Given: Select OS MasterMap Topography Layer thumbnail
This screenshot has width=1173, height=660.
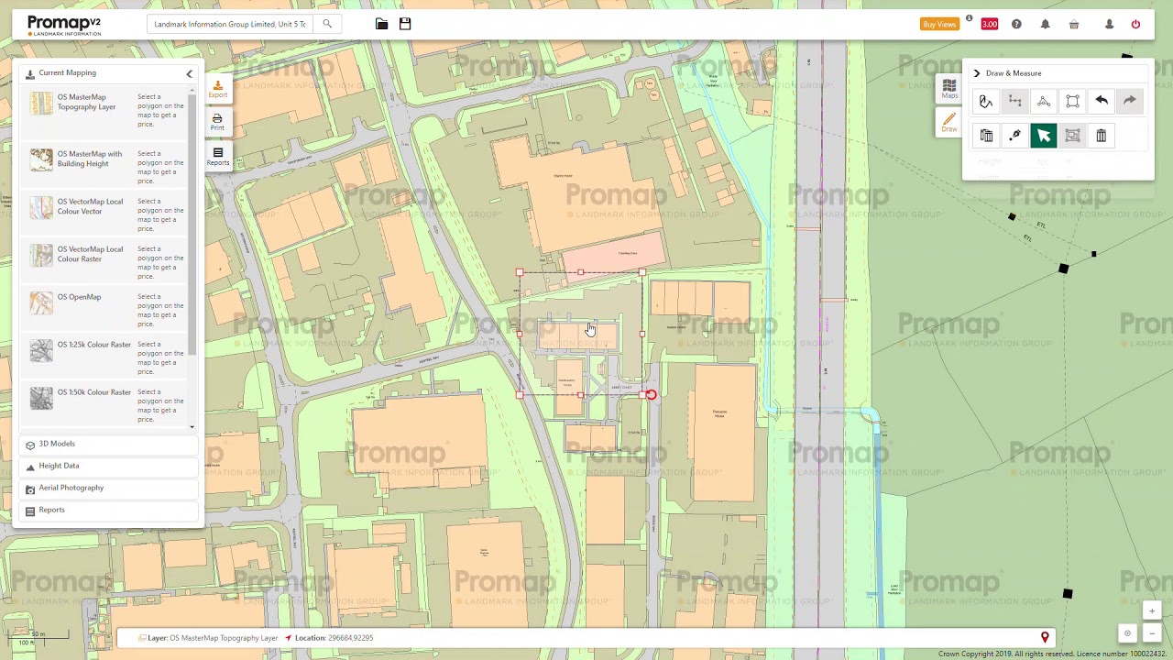Looking at the screenshot, I should tap(41, 103).
